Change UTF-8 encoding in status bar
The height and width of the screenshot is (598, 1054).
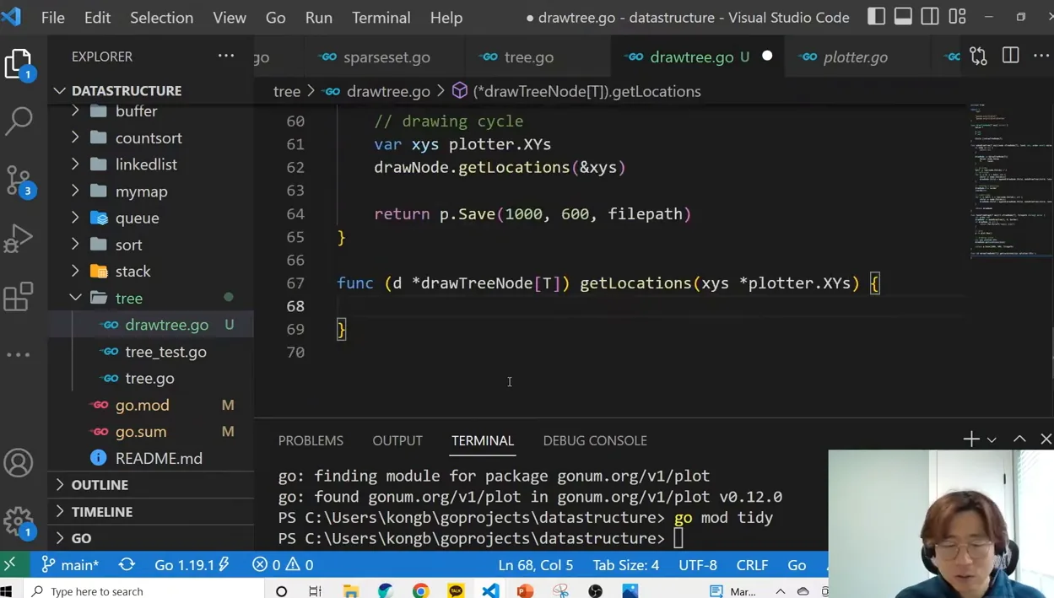pyautogui.click(x=698, y=565)
